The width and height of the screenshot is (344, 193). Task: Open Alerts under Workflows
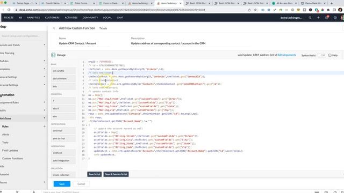(5, 135)
